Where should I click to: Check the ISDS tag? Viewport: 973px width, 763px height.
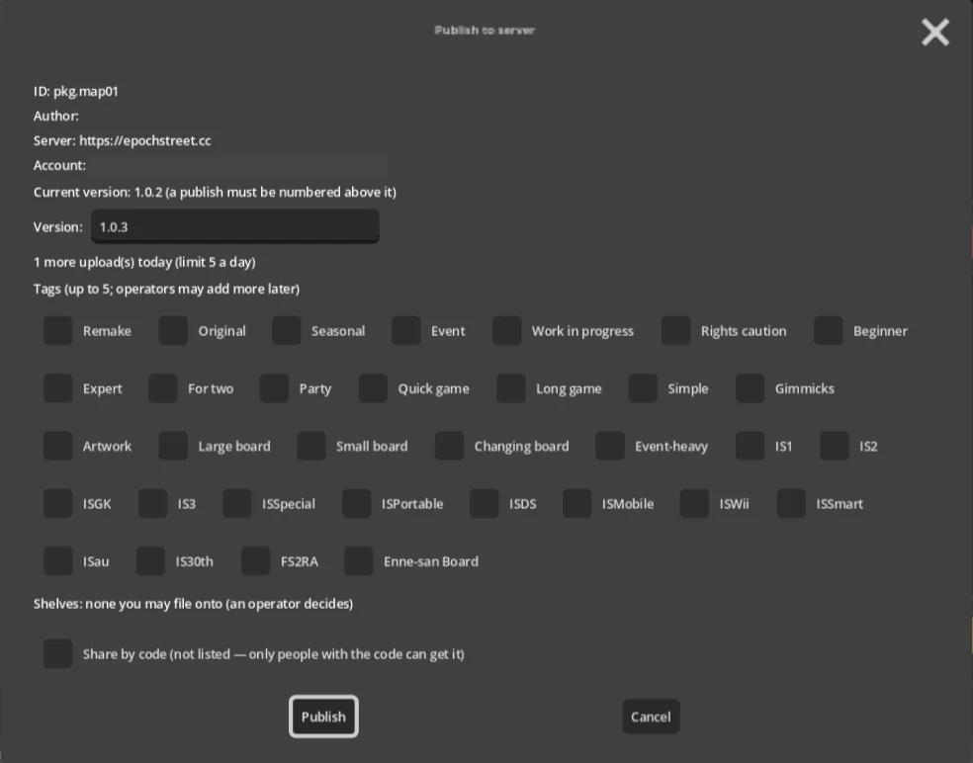tap(484, 504)
